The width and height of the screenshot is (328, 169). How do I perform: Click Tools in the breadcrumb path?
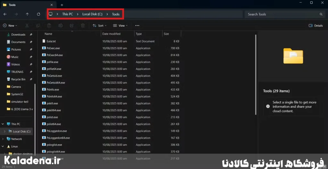(116, 14)
